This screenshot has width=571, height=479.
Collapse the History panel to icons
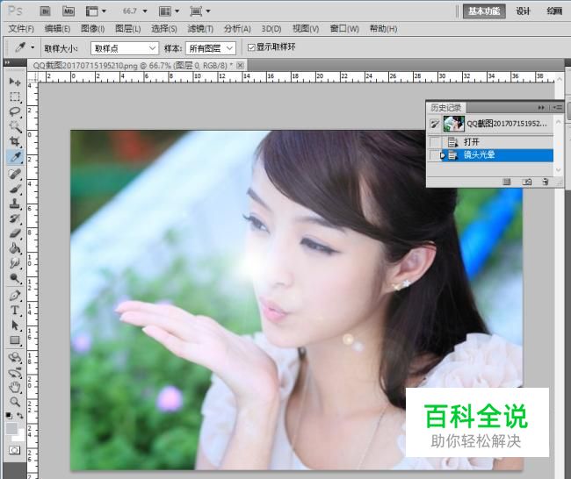click(541, 107)
